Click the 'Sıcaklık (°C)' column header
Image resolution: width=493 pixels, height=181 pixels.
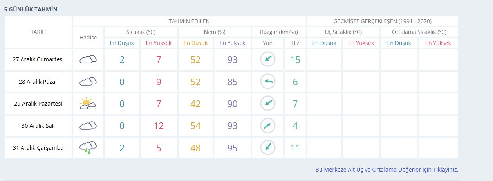point(141,32)
